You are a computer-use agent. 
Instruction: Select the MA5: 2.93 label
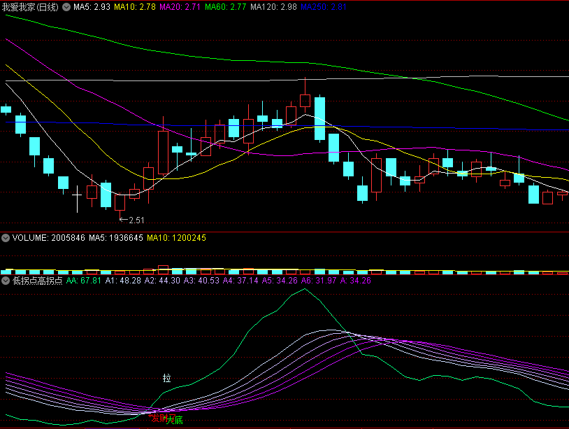pos(92,7)
